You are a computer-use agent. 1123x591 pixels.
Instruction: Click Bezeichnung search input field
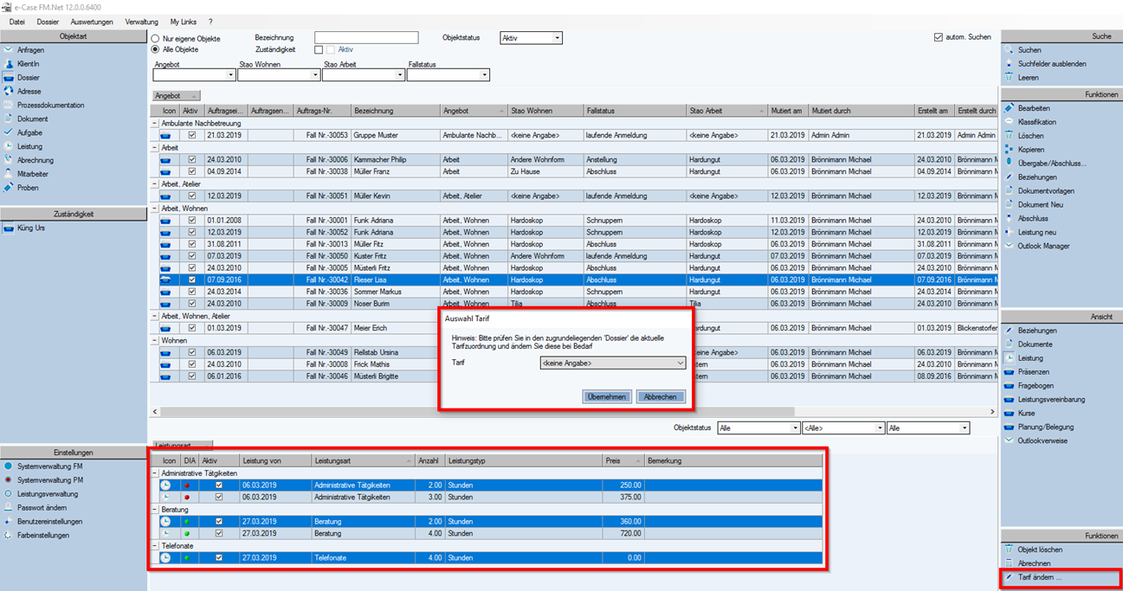pyautogui.click(x=366, y=38)
